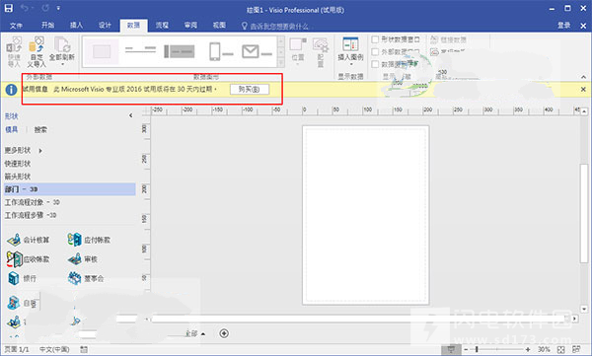This screenshot has height=356, width=592.
Task: Click the 自定义导入 custom import icon
Action: pos(37,51)
